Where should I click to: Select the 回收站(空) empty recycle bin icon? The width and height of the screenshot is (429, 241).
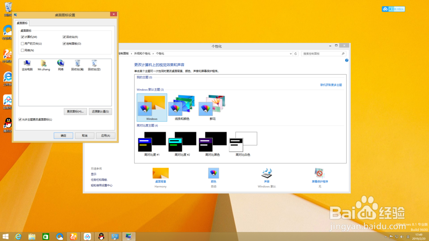[x=94, y=65]
